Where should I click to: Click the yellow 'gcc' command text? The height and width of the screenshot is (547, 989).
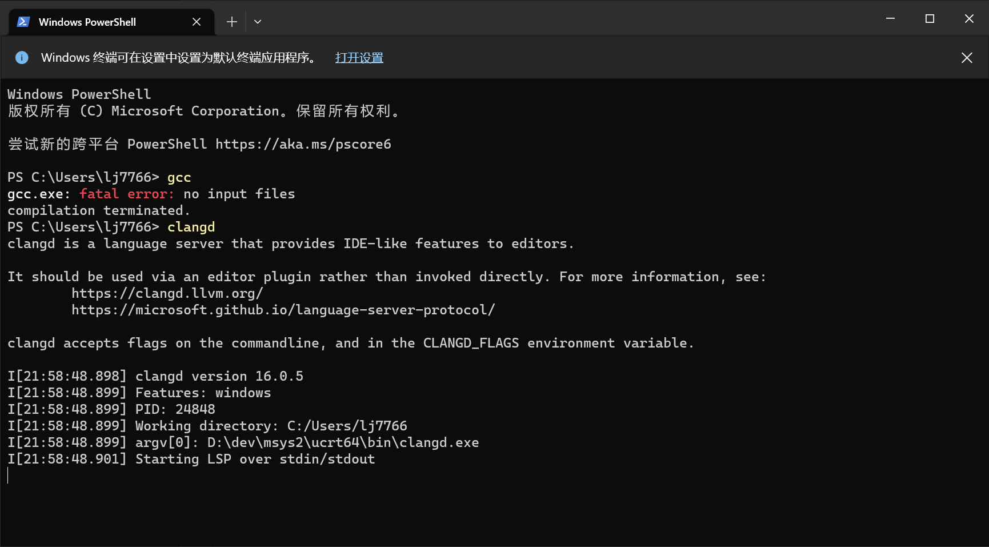(x=179, y=177)
